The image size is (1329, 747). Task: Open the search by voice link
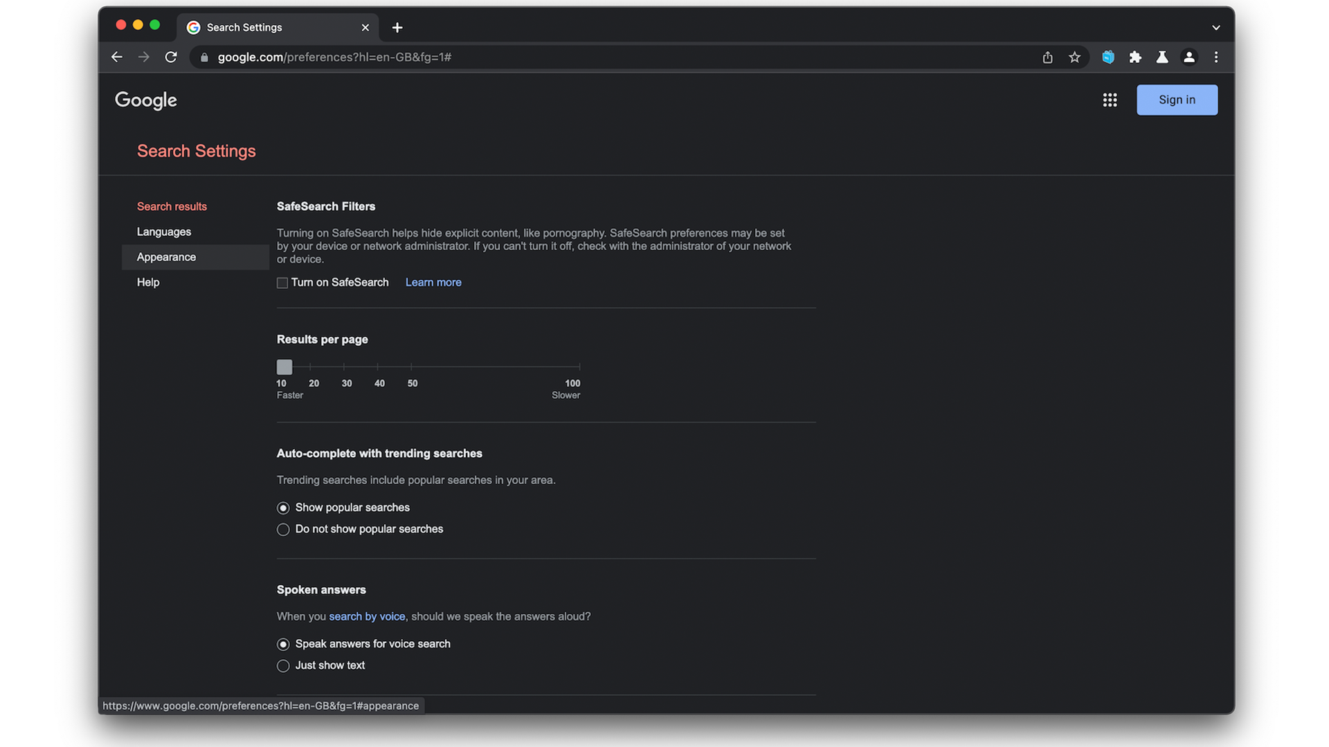(367, 616)
